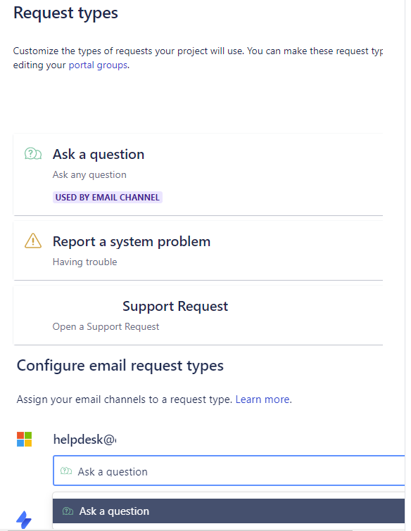Screen dimensions: 411x531
Task: Open the Report a system problem request type
Action: [132, 242]
